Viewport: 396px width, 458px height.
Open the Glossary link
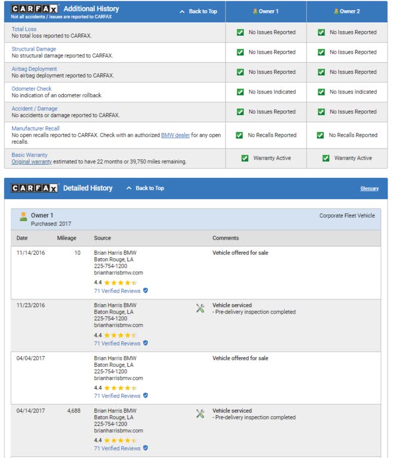pos(369,188)
